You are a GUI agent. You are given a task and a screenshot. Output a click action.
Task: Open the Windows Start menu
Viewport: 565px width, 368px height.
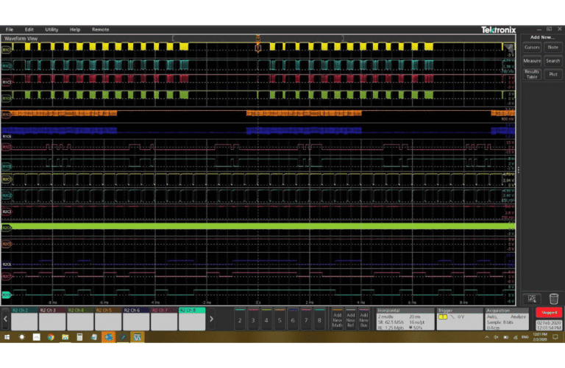[x=7, y=337]
